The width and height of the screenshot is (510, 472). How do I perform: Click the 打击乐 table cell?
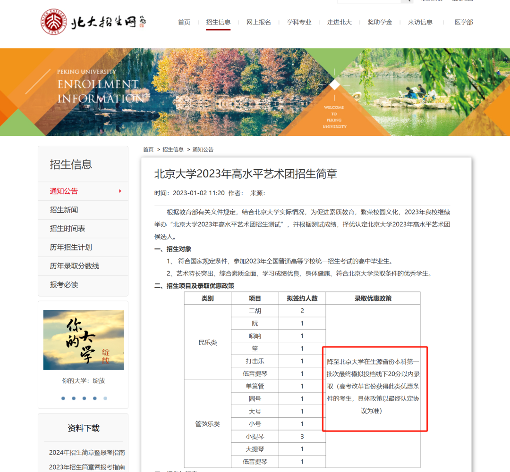tap(255, 361)
